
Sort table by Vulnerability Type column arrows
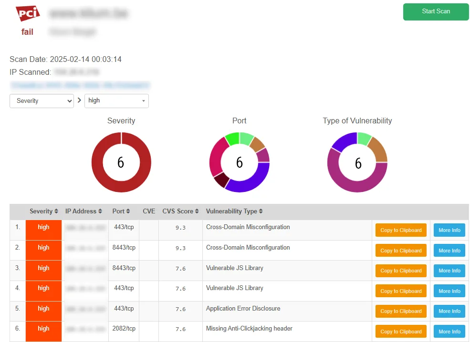261,211
